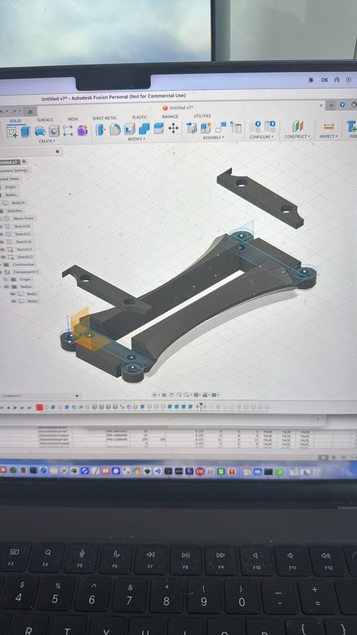The width and height of the screenshot is (357, 635).
Task: Click the Home icon in the toolbar
Action: pyautogui.click(x=30, y=112)
